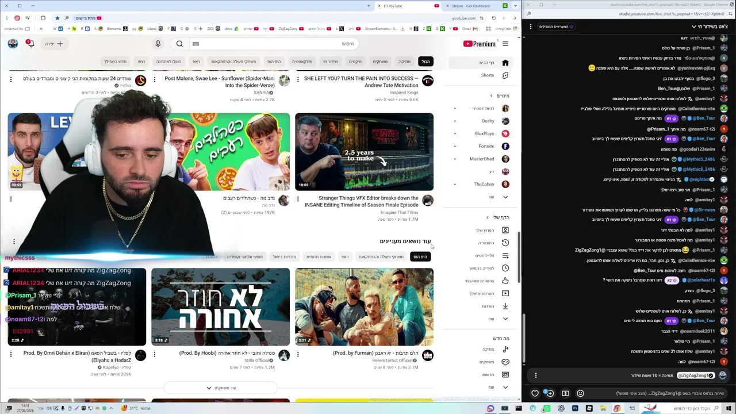
Task: Select Rap (ראפ) chip under more topics
Action: (345, 256)
